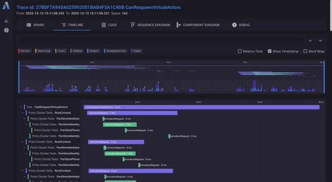Toggle the Info log level filter

tap(61, 51)
